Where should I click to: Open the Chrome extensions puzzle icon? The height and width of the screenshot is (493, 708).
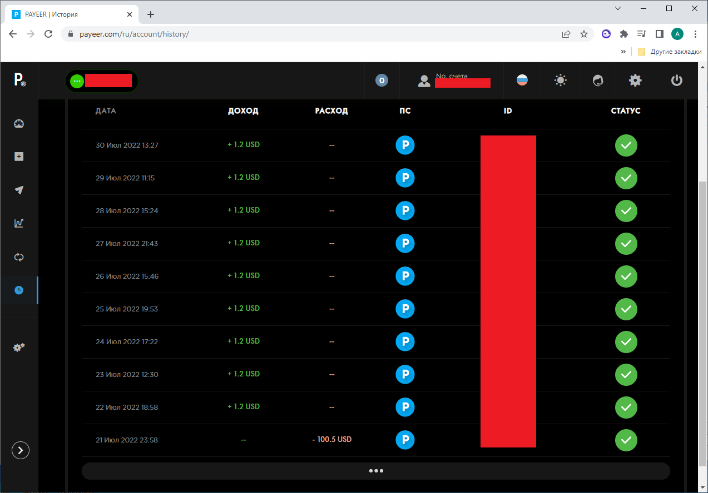pyautogui.click(x=624, y=34)
